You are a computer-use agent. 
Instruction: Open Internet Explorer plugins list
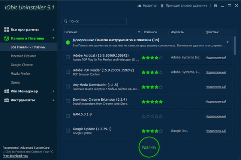point(23,56)
